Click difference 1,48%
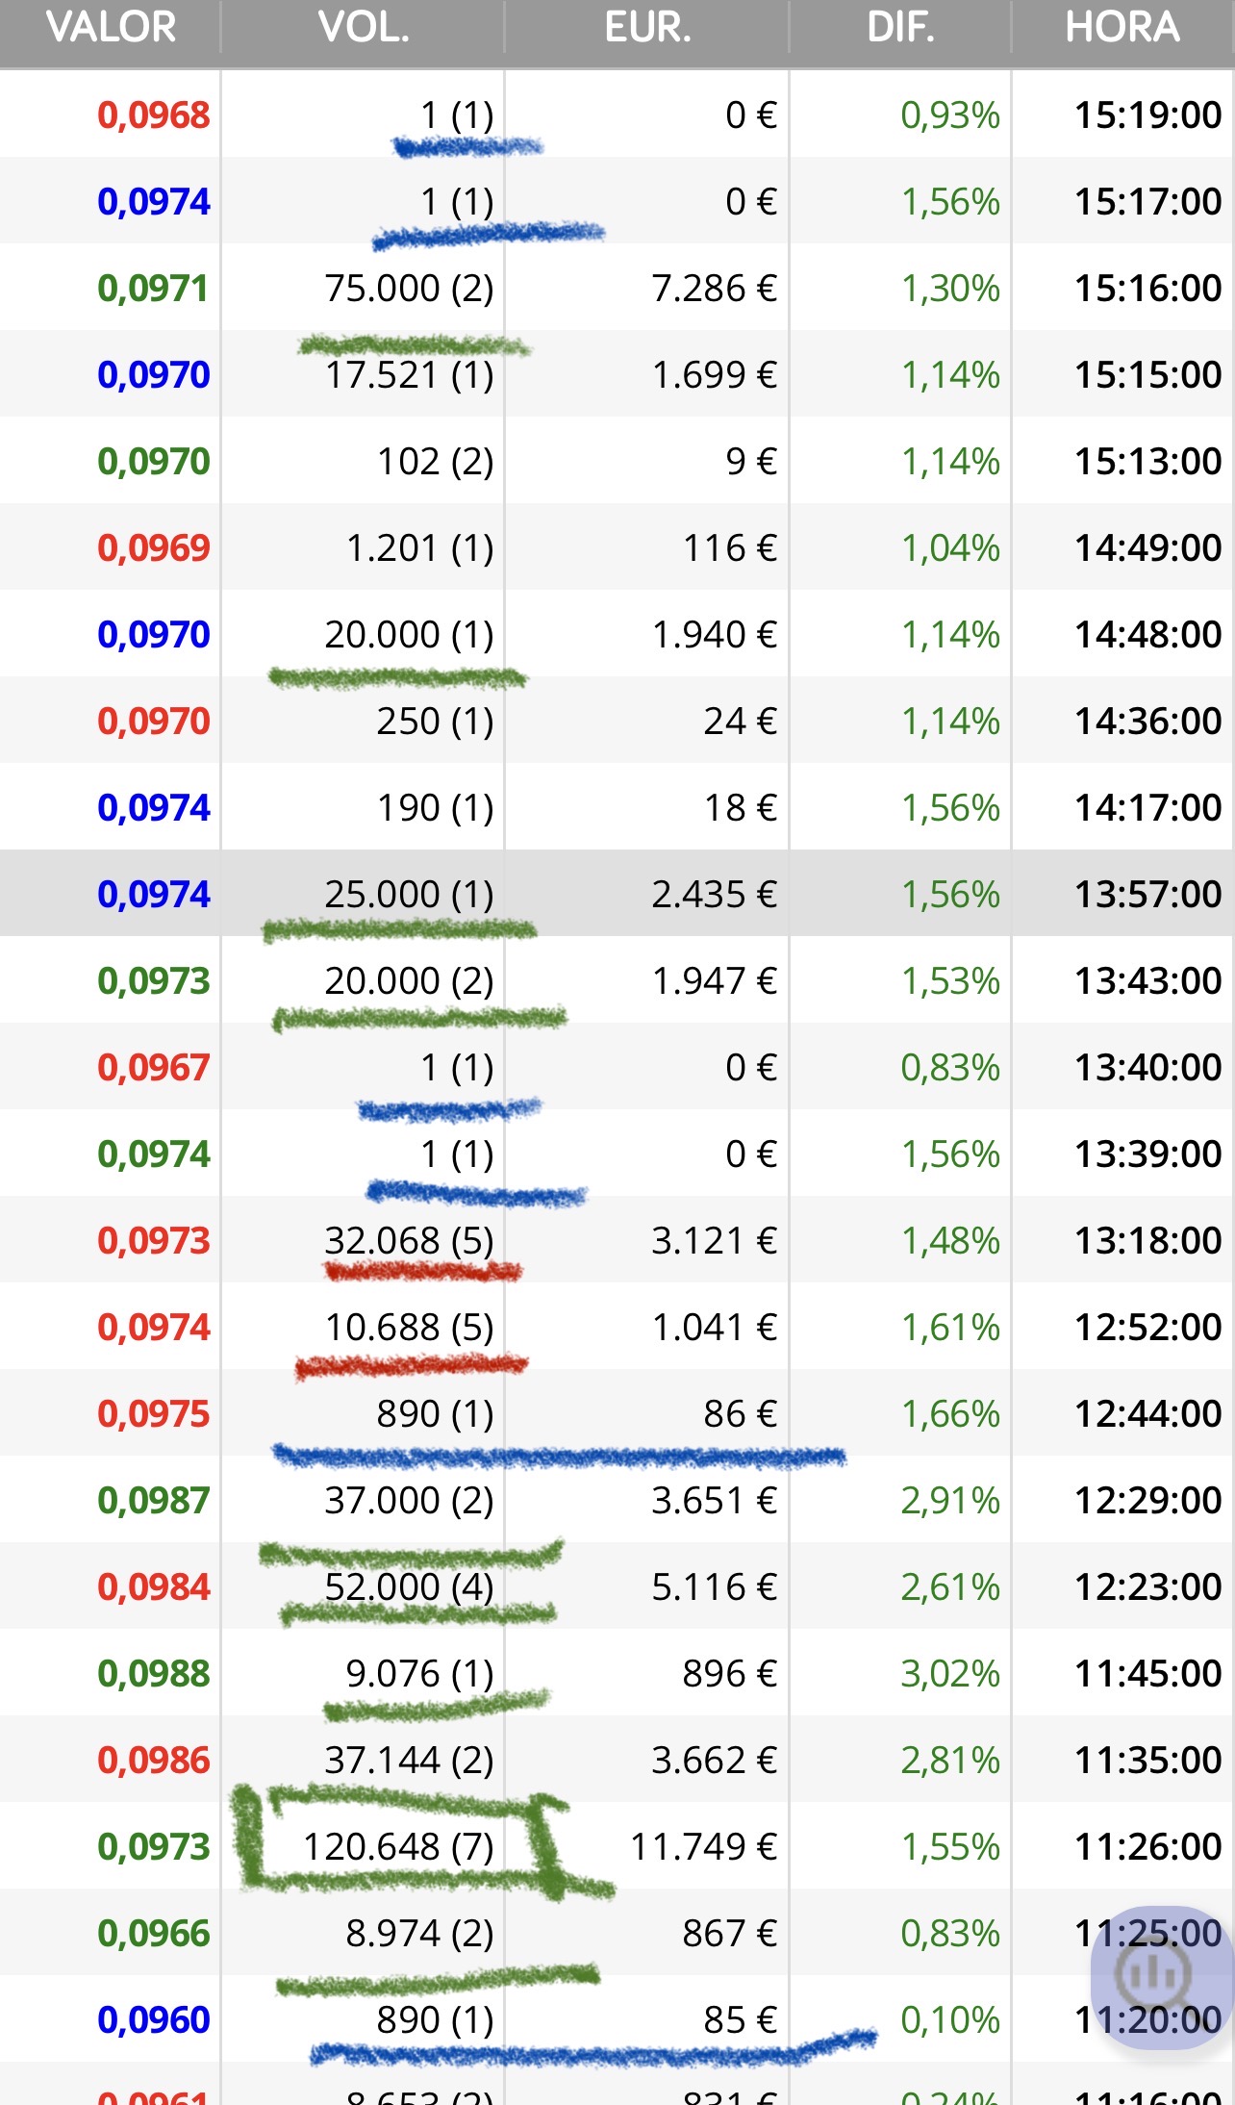 (x=950, y=1241)
